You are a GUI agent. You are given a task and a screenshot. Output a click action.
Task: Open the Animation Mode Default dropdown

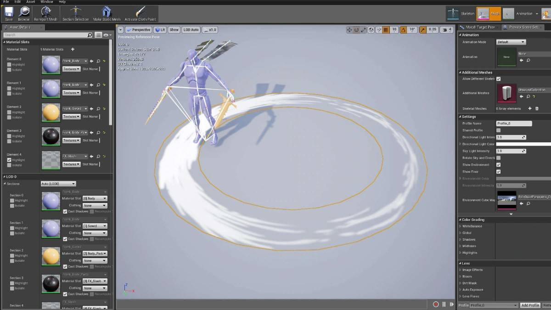tap(511, 42)
